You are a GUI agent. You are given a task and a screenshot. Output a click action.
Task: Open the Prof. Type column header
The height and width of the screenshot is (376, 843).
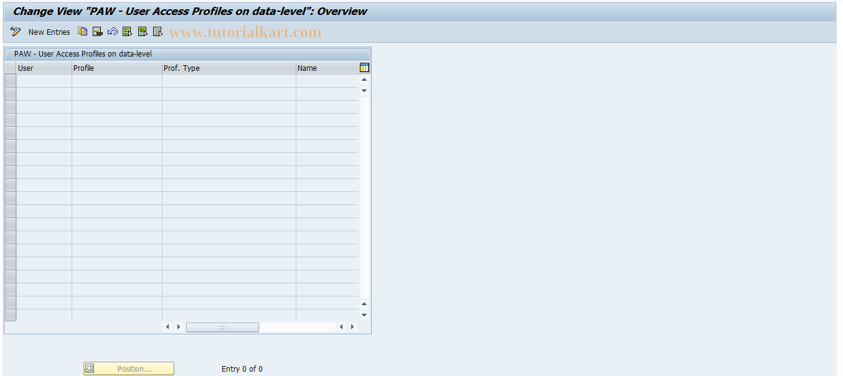point(228,68)
